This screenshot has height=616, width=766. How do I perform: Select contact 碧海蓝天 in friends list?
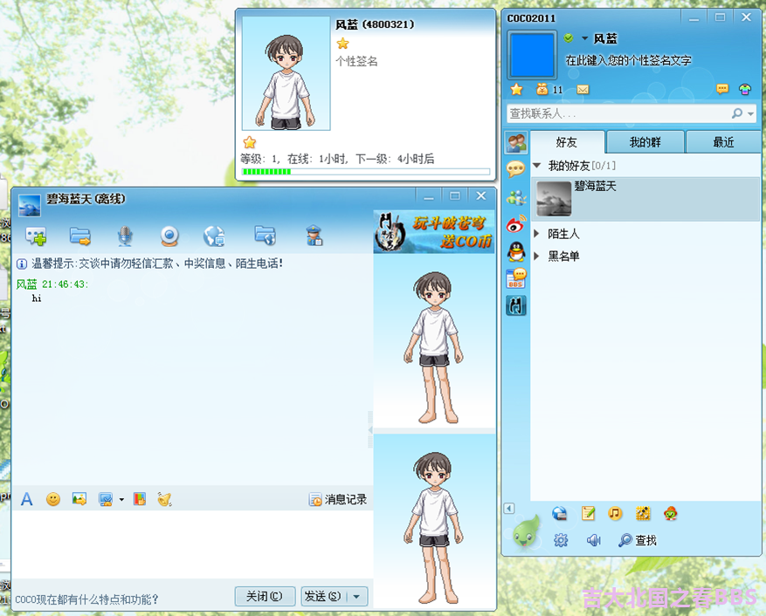click(x=645, y=199)
